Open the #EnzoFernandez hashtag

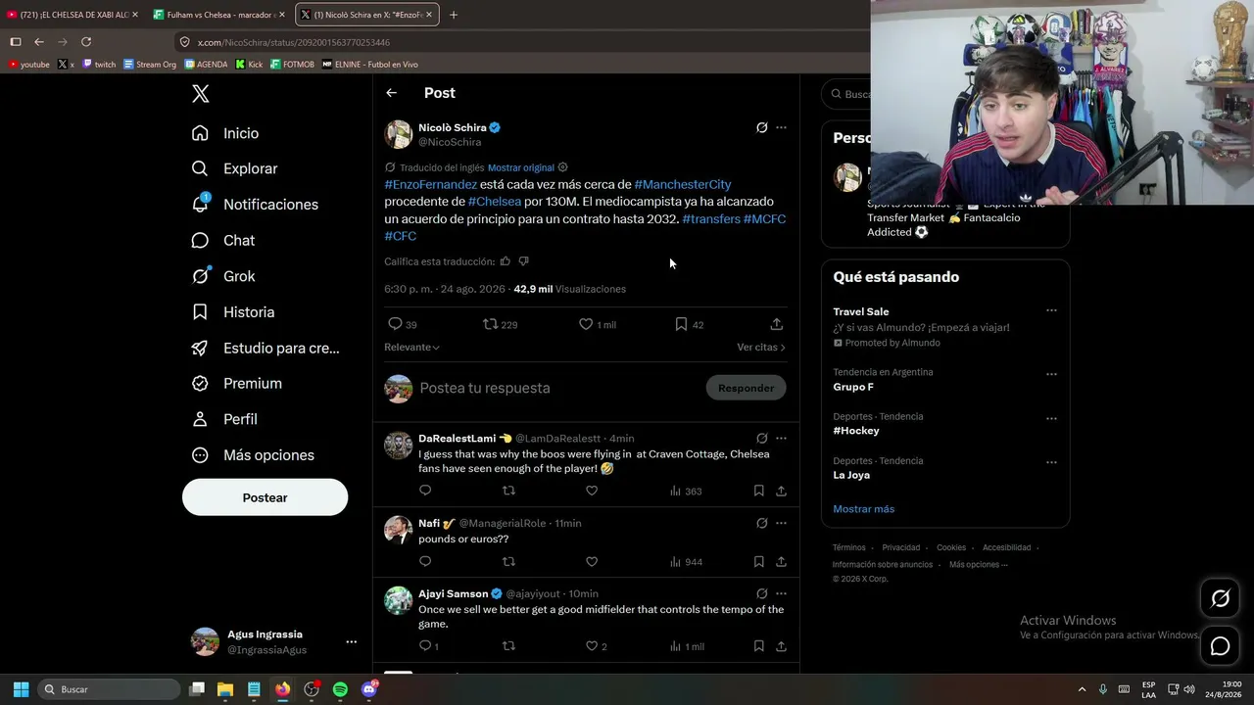[431, 184]
